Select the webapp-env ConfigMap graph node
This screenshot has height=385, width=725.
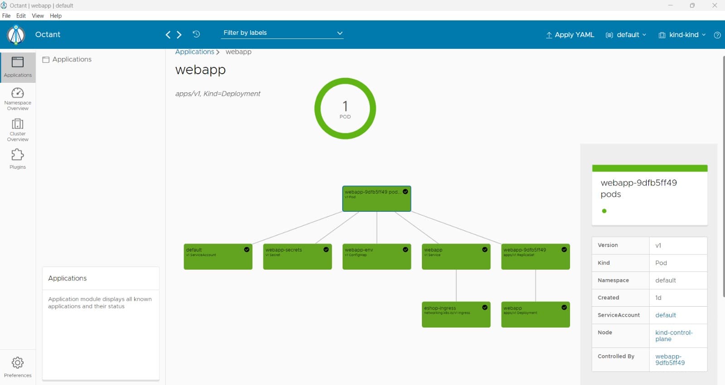tap(377, 257)
